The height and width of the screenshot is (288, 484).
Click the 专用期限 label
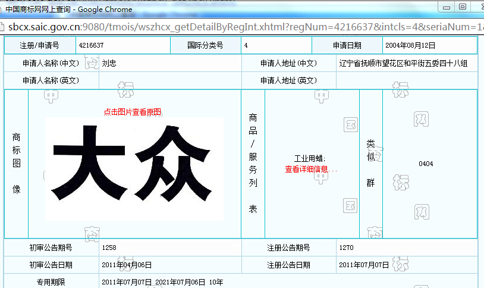pyautogui.click(x=51, y=282)
